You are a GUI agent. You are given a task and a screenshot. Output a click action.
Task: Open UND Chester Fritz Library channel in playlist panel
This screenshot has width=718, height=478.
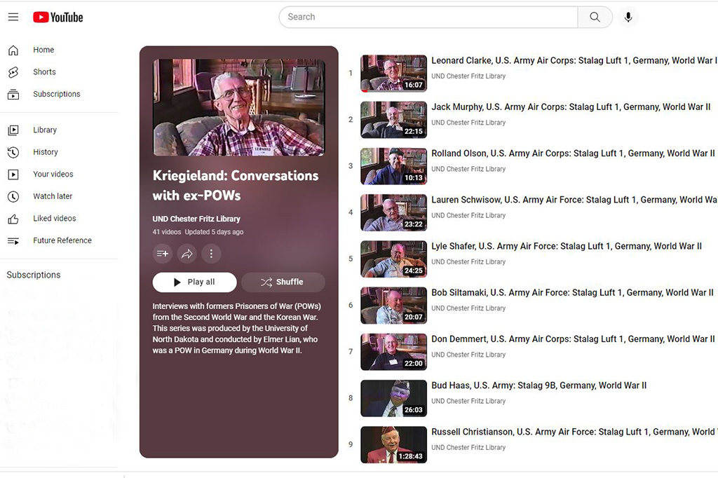196,219
